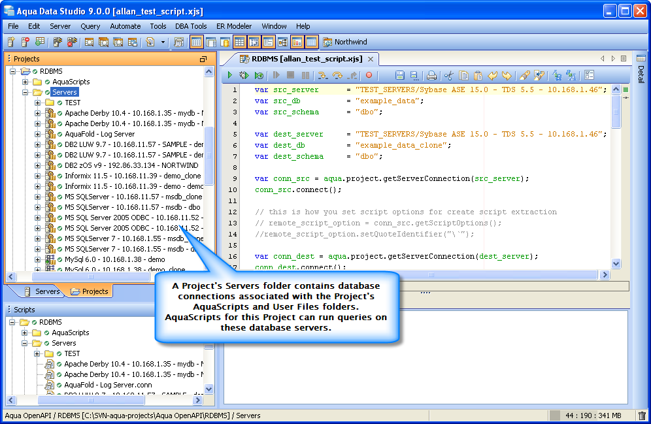Expand the TEST folder in Projects tree

coord(37,103)
